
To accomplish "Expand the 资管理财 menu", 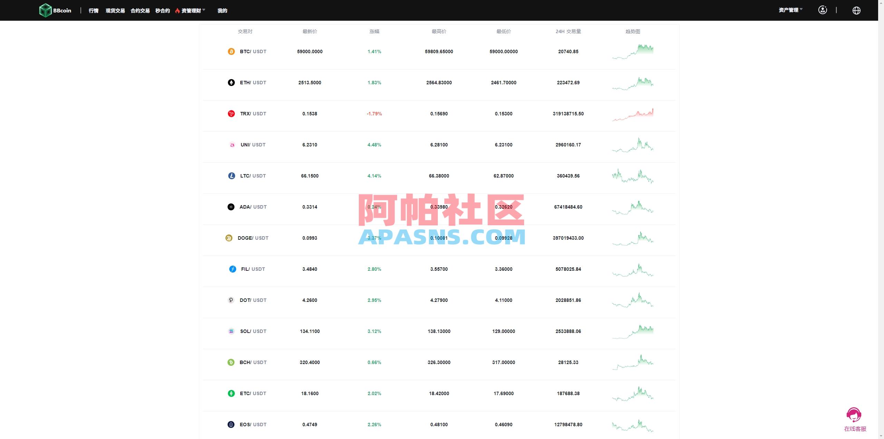I will (x=192, y=10).
